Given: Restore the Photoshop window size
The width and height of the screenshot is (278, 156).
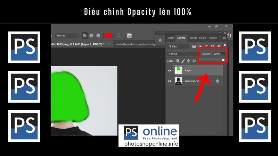Looking at the screenshot, I should click(216, 26).
